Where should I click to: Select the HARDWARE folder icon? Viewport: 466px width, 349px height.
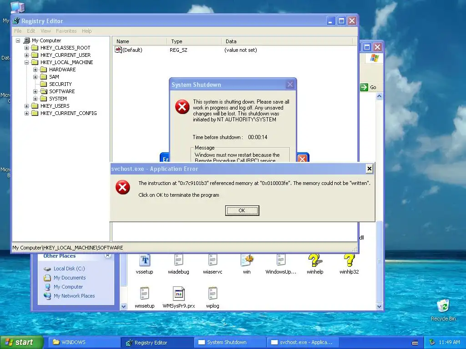tap(43, 70)
